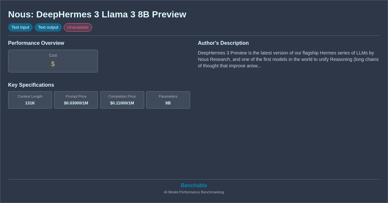Select the Text output capability badge
The width and height of the screenshot is (388, 203).
pos(48,27)
